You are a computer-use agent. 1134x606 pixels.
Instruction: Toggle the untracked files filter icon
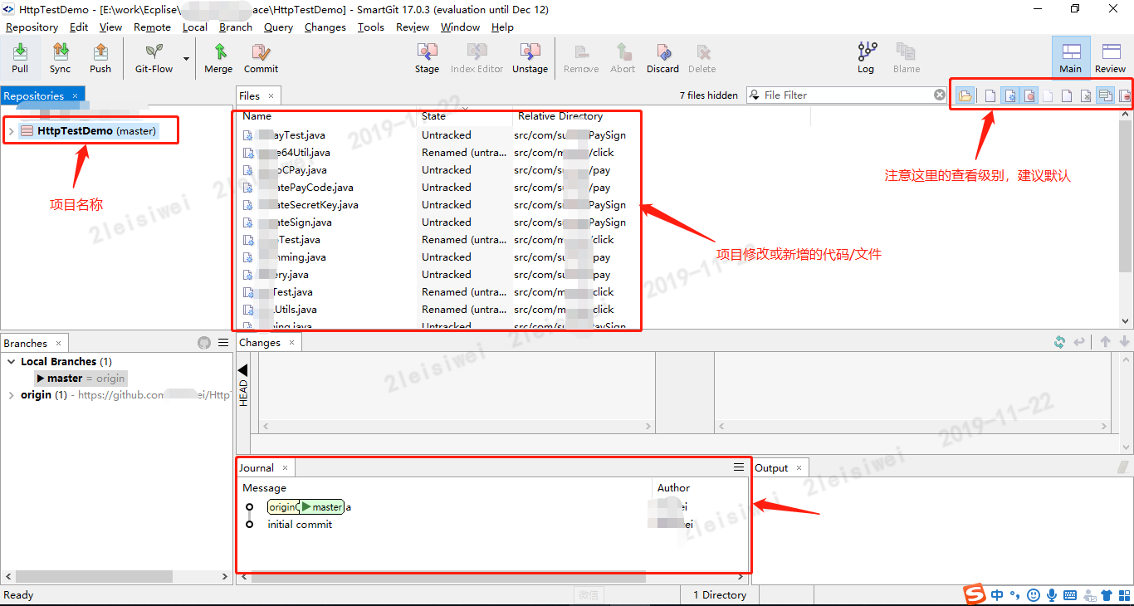(x=1009, y=95)
